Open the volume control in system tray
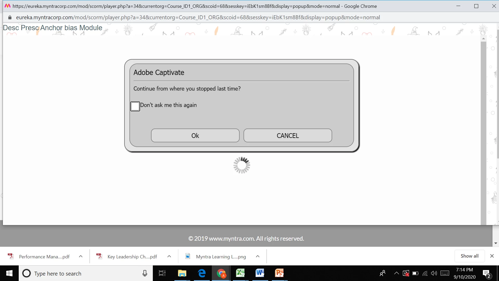This screenshot has width=499, height=281. coord(434,273)
